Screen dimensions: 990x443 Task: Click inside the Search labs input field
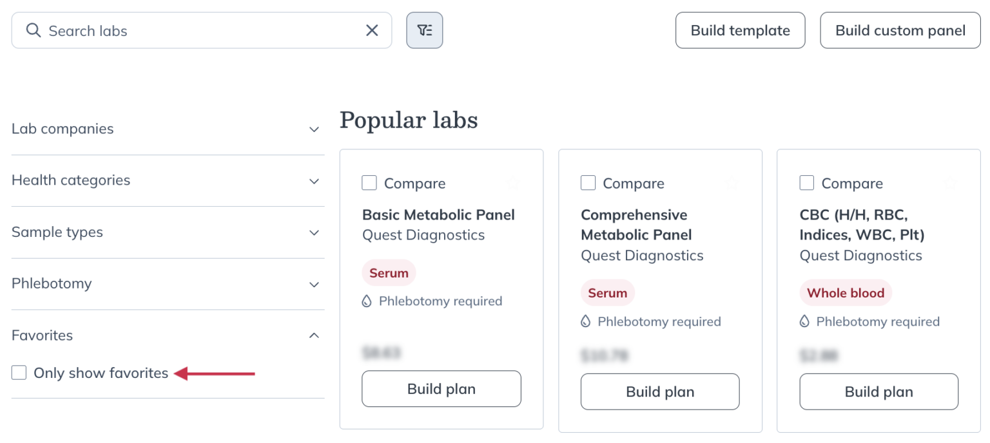(193, 30)
